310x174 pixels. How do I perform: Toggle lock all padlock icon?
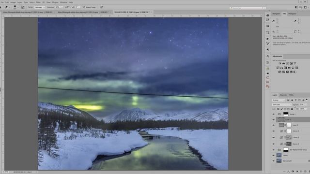coord(292,109)
